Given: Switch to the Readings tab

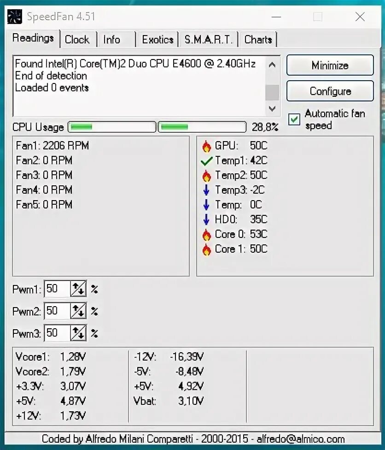Looking at the screenshot, I should click(x=33, y=38).
